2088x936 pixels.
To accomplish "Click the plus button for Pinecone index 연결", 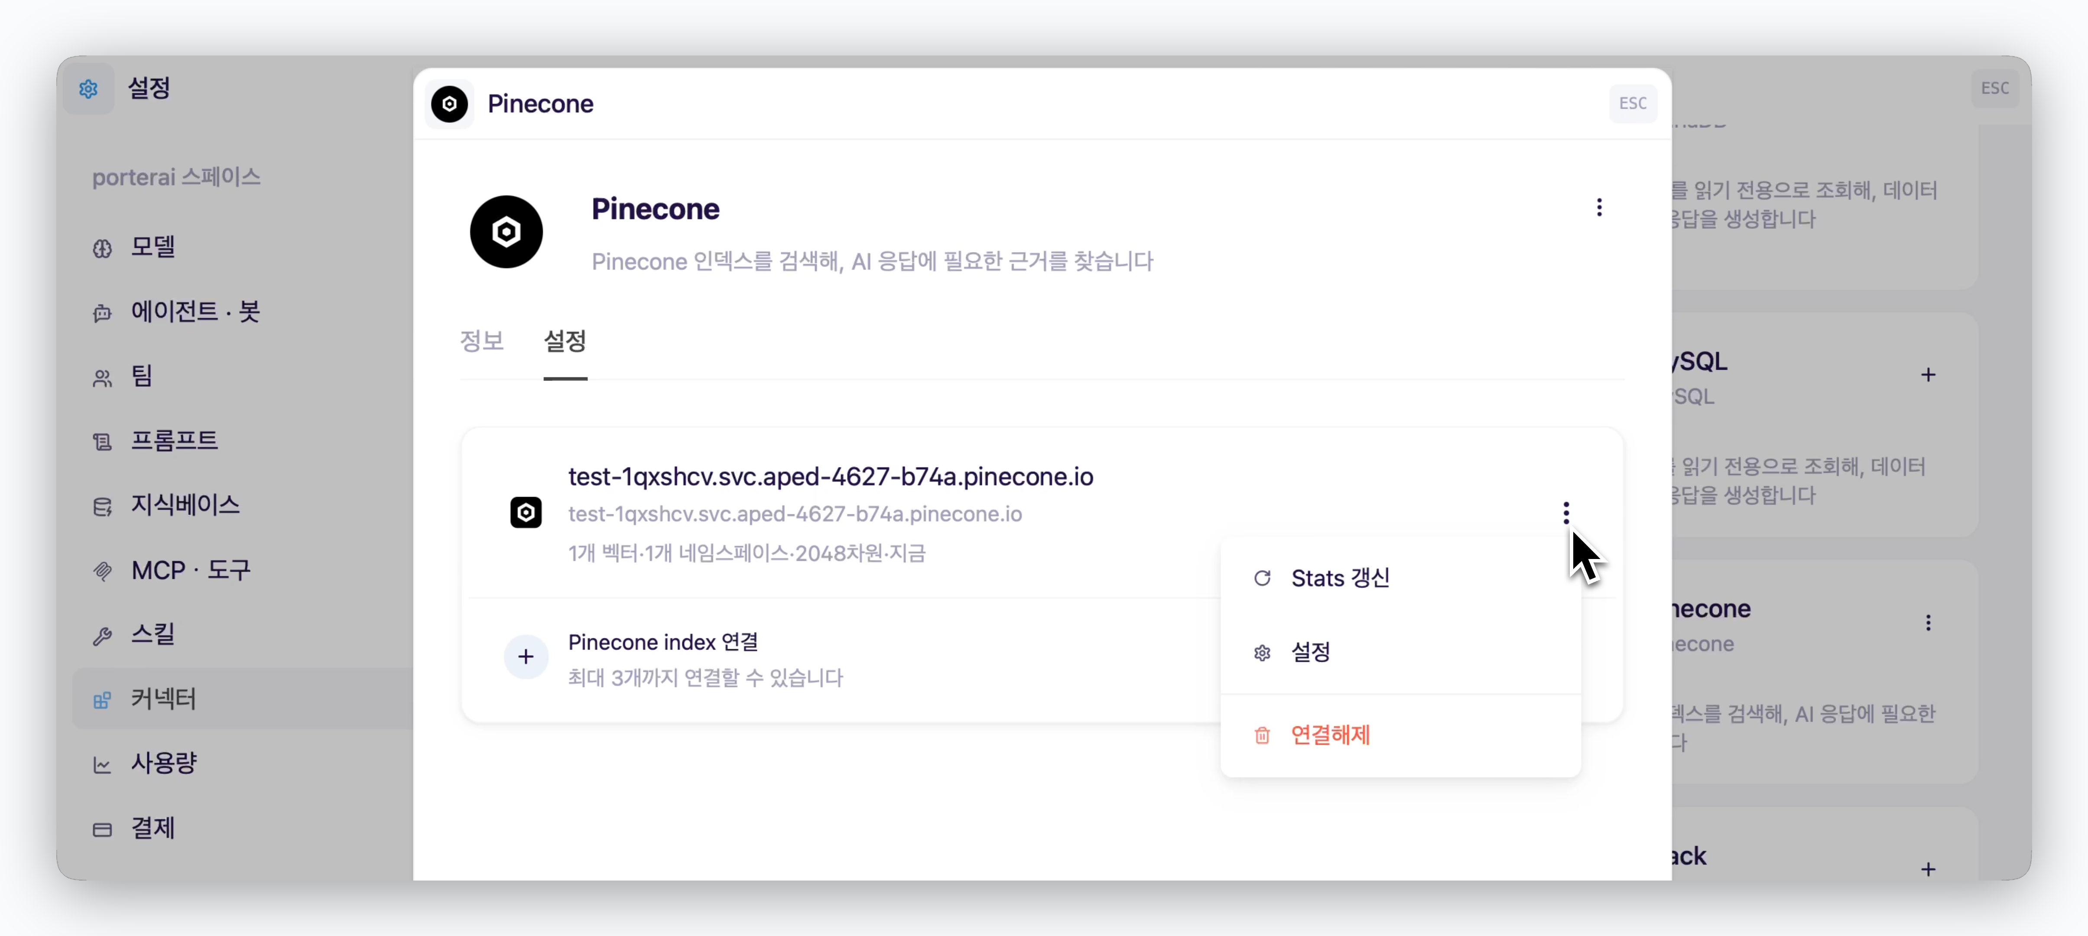I will click(525, 656).
